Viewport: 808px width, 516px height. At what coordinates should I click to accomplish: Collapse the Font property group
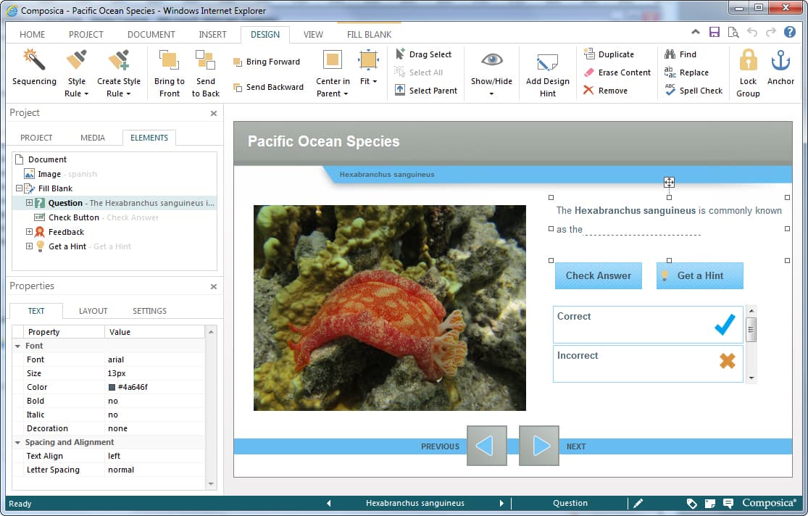coord(17,346)
